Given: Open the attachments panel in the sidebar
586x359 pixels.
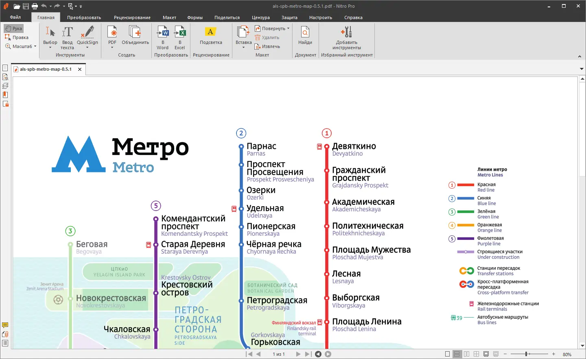Looking at the screenshot, I should coord(5,334).
